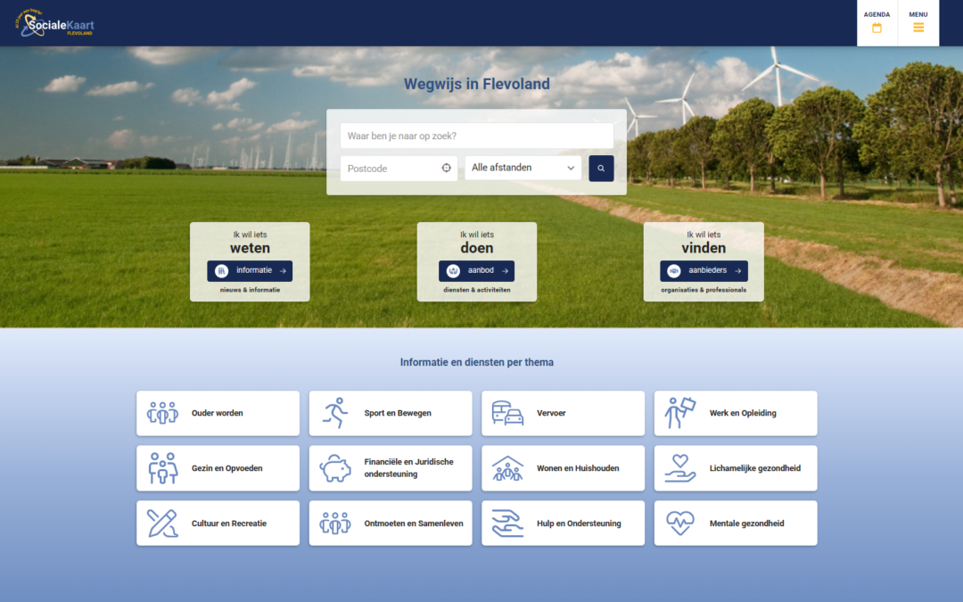Click the location crosshair icon in Postcode field

click(x=447, y=168)
